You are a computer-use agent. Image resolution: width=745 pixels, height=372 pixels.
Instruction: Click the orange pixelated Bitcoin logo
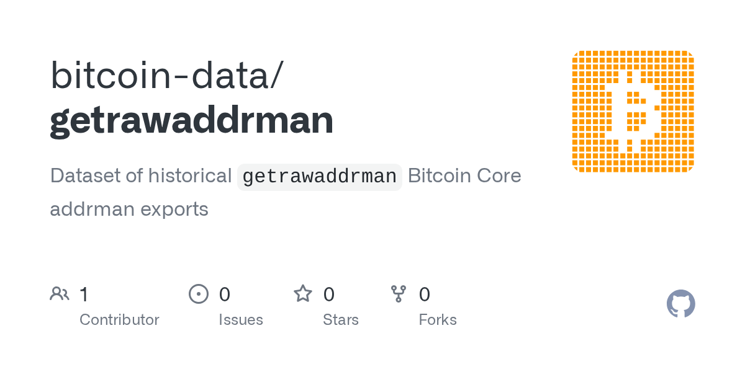pyautogui.click(x=633, y=112)
